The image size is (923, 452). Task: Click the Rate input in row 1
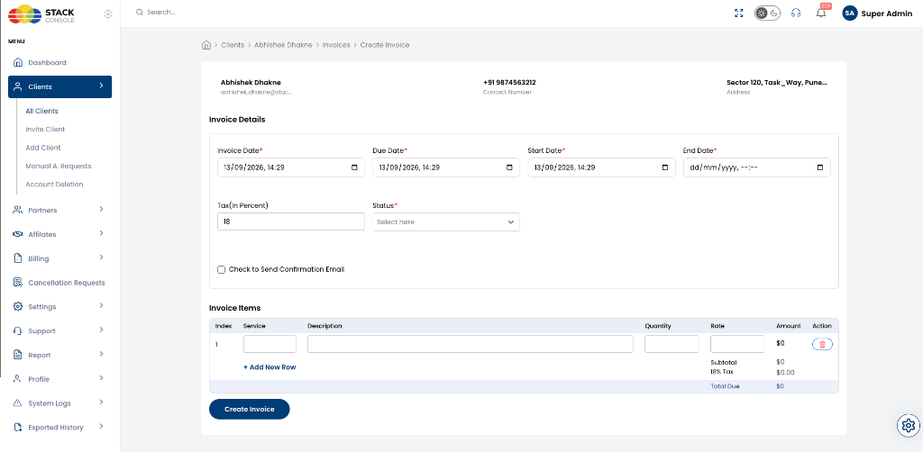pyautogui.click(x=737, y=344)
